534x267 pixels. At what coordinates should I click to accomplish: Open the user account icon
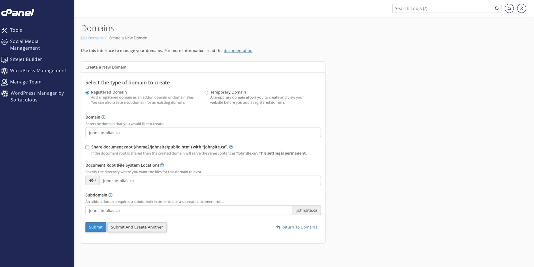522,9
